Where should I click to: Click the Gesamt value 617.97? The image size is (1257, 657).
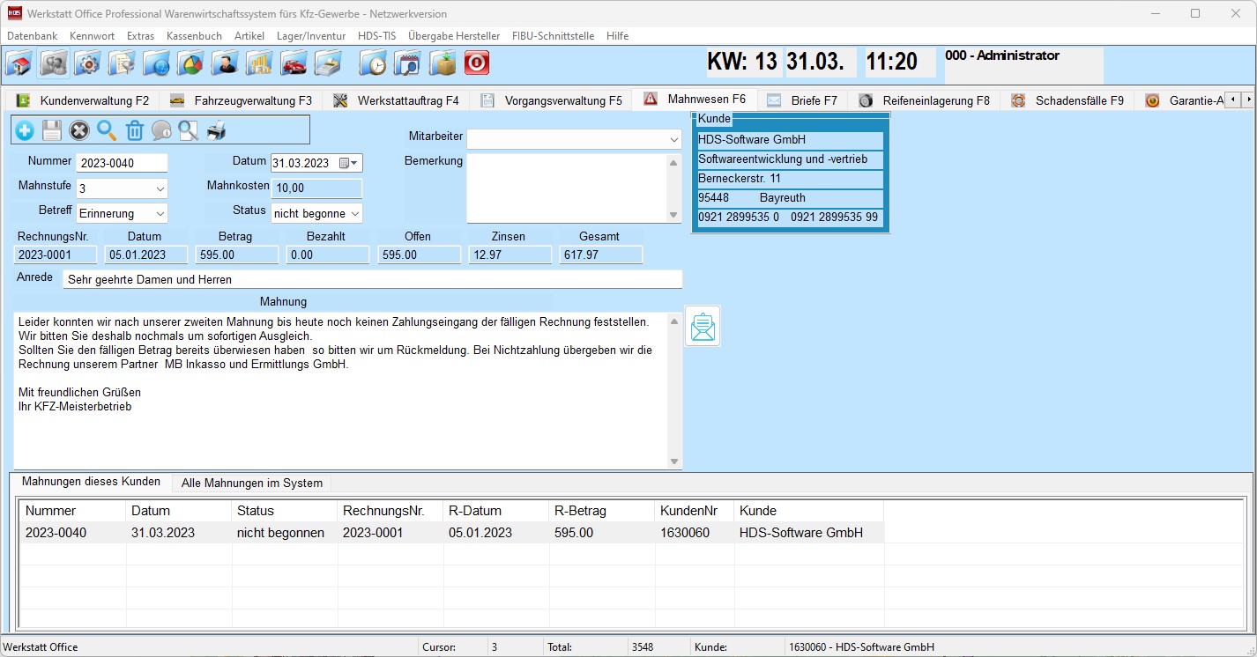pyautogui.click(x=600, y=255)
